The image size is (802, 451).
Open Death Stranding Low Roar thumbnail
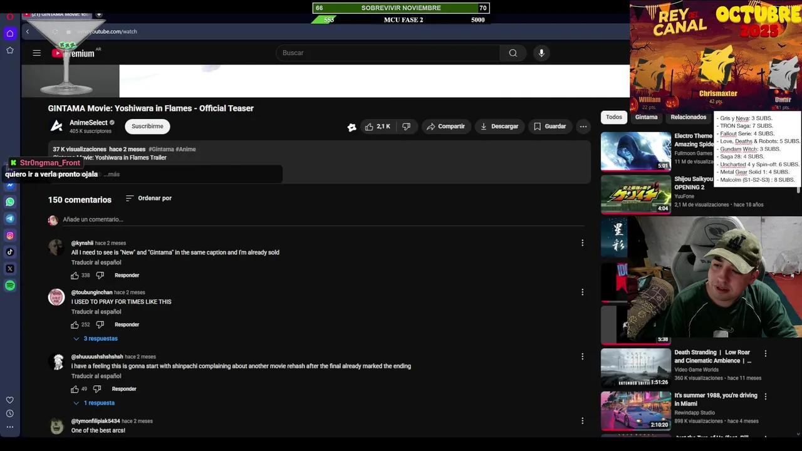click(x=636, y=368)
